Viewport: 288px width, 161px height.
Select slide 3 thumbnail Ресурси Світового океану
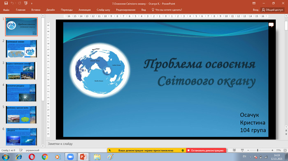click(x=21, y=70)
